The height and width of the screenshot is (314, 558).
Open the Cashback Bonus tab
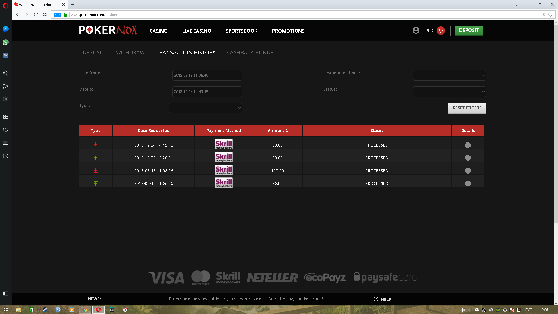(250, 53)
